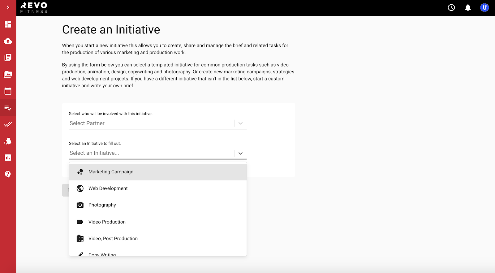Click the Post Production film icon
This screenshot has width=495, height=273.
pyautogui.click(x=80, y=238)
